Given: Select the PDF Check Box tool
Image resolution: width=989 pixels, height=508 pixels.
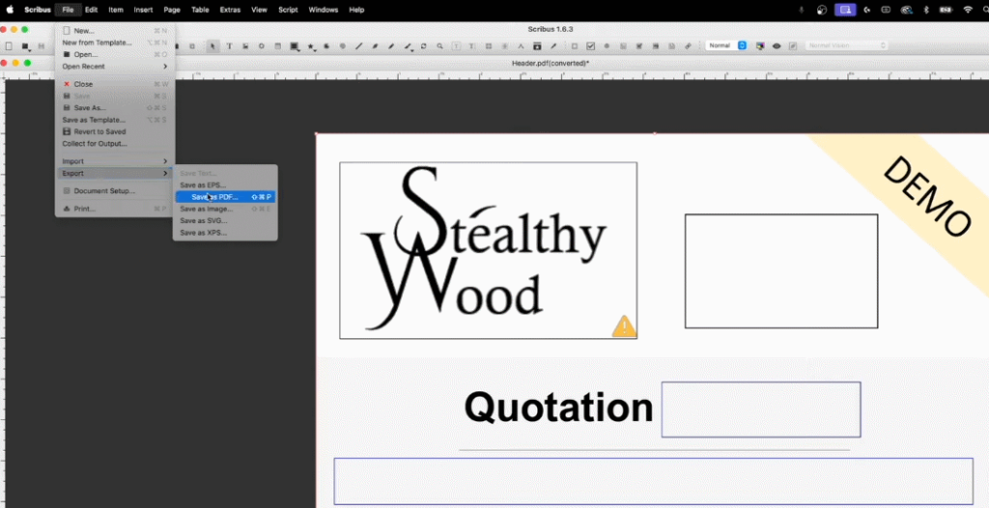Looking at the screenshot, I should pyautogui.click(x=590, y=46).
